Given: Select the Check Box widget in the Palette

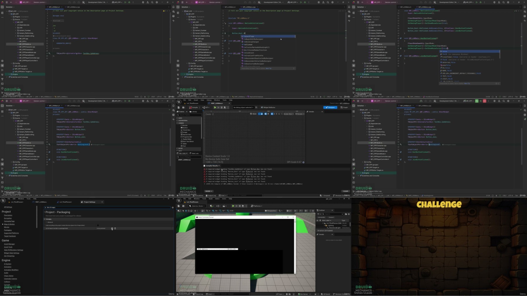Looking at the screenshot, I should tap(186, 130).
